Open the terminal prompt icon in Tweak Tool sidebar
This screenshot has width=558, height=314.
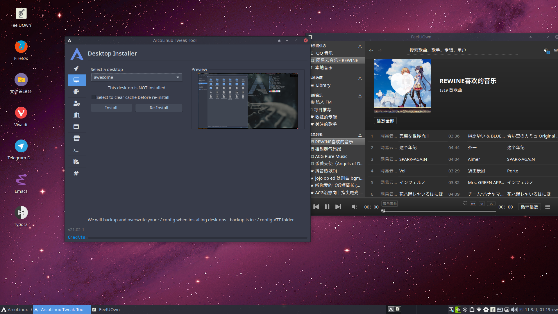(76, 150)
